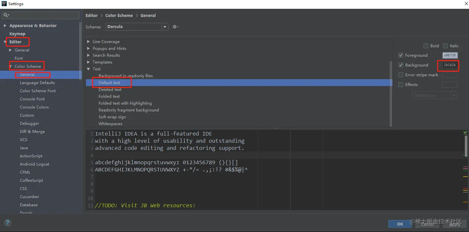Image resolution: width=469 pixels, height=232 pixels.
Task: Select Keymap in settings tree
Action: pos(17,34)
